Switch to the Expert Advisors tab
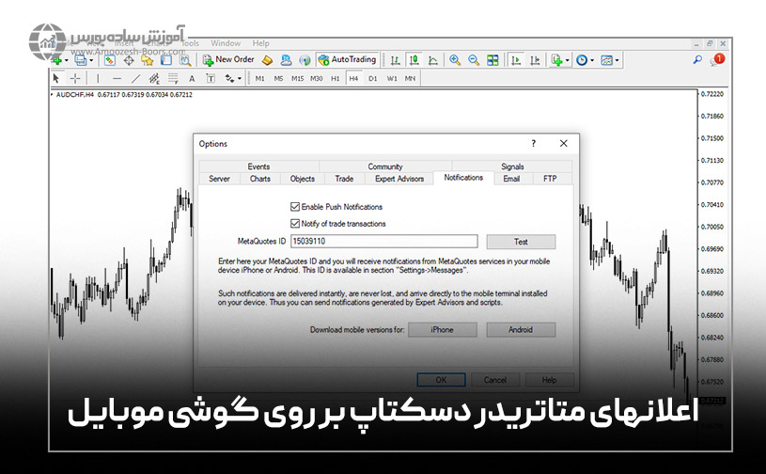 click(399, 179)
